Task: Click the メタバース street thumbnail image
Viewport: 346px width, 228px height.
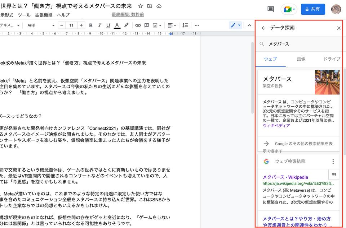Action: 327,82
